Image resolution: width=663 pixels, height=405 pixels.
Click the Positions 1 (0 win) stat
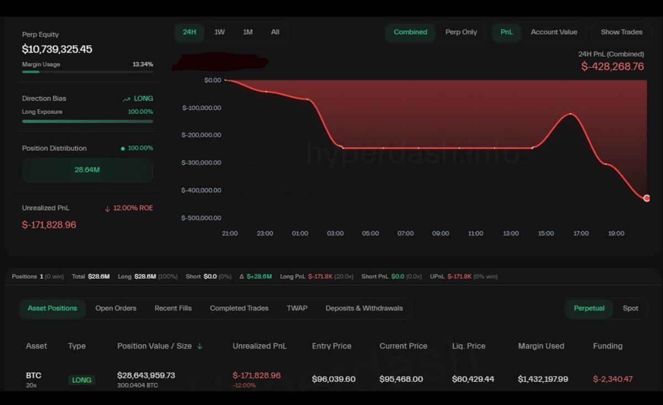click(x=38, y=276)
